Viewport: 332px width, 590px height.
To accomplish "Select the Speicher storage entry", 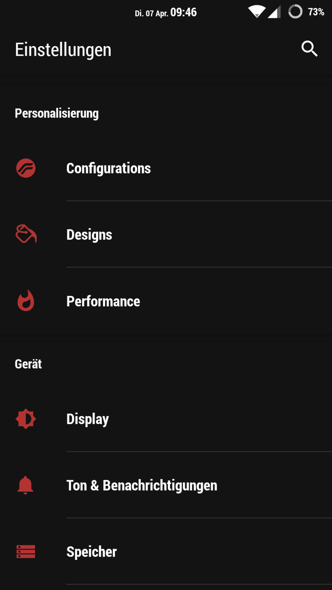I will (x=92, y=552).
